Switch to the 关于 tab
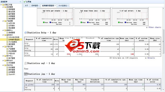This screenshot has width=165, height=92. [x=26, y=6]
